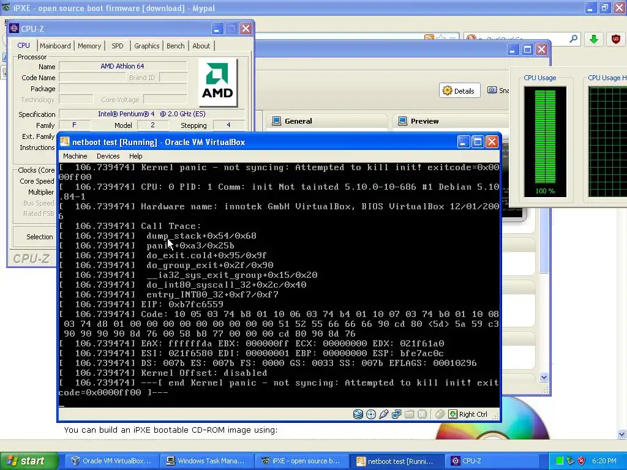
Task: Open the Machine menu in netboot test window
Action: pos(75,156)
